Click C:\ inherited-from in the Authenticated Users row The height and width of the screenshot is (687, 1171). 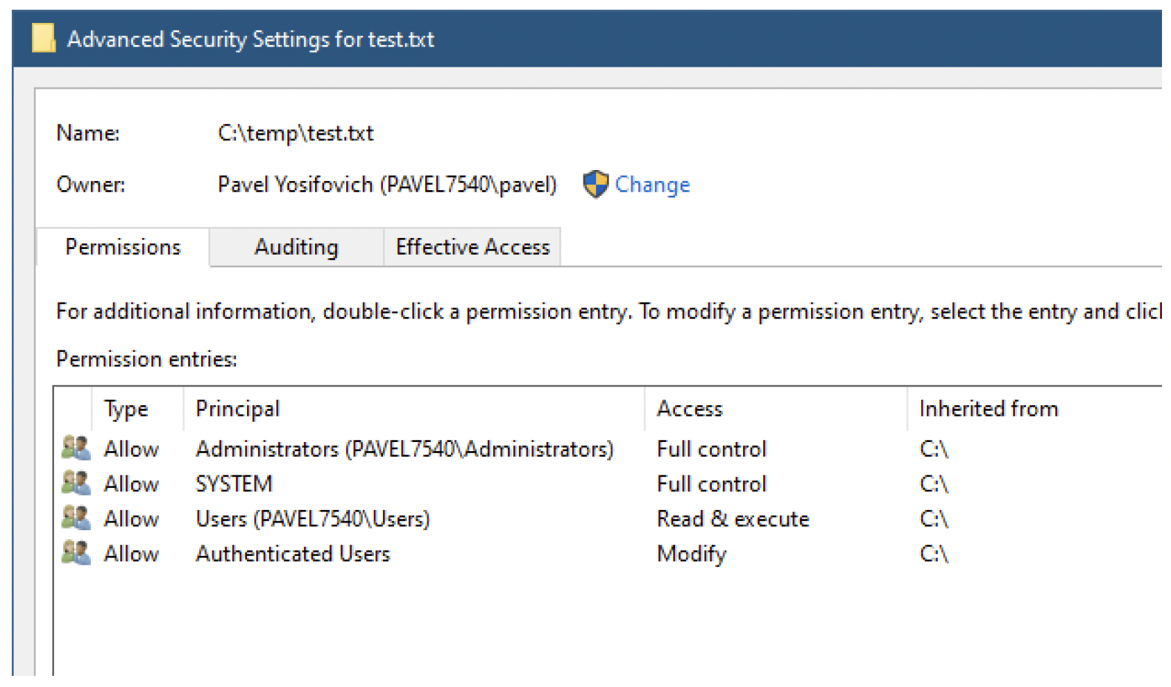[x=934, y=554]
